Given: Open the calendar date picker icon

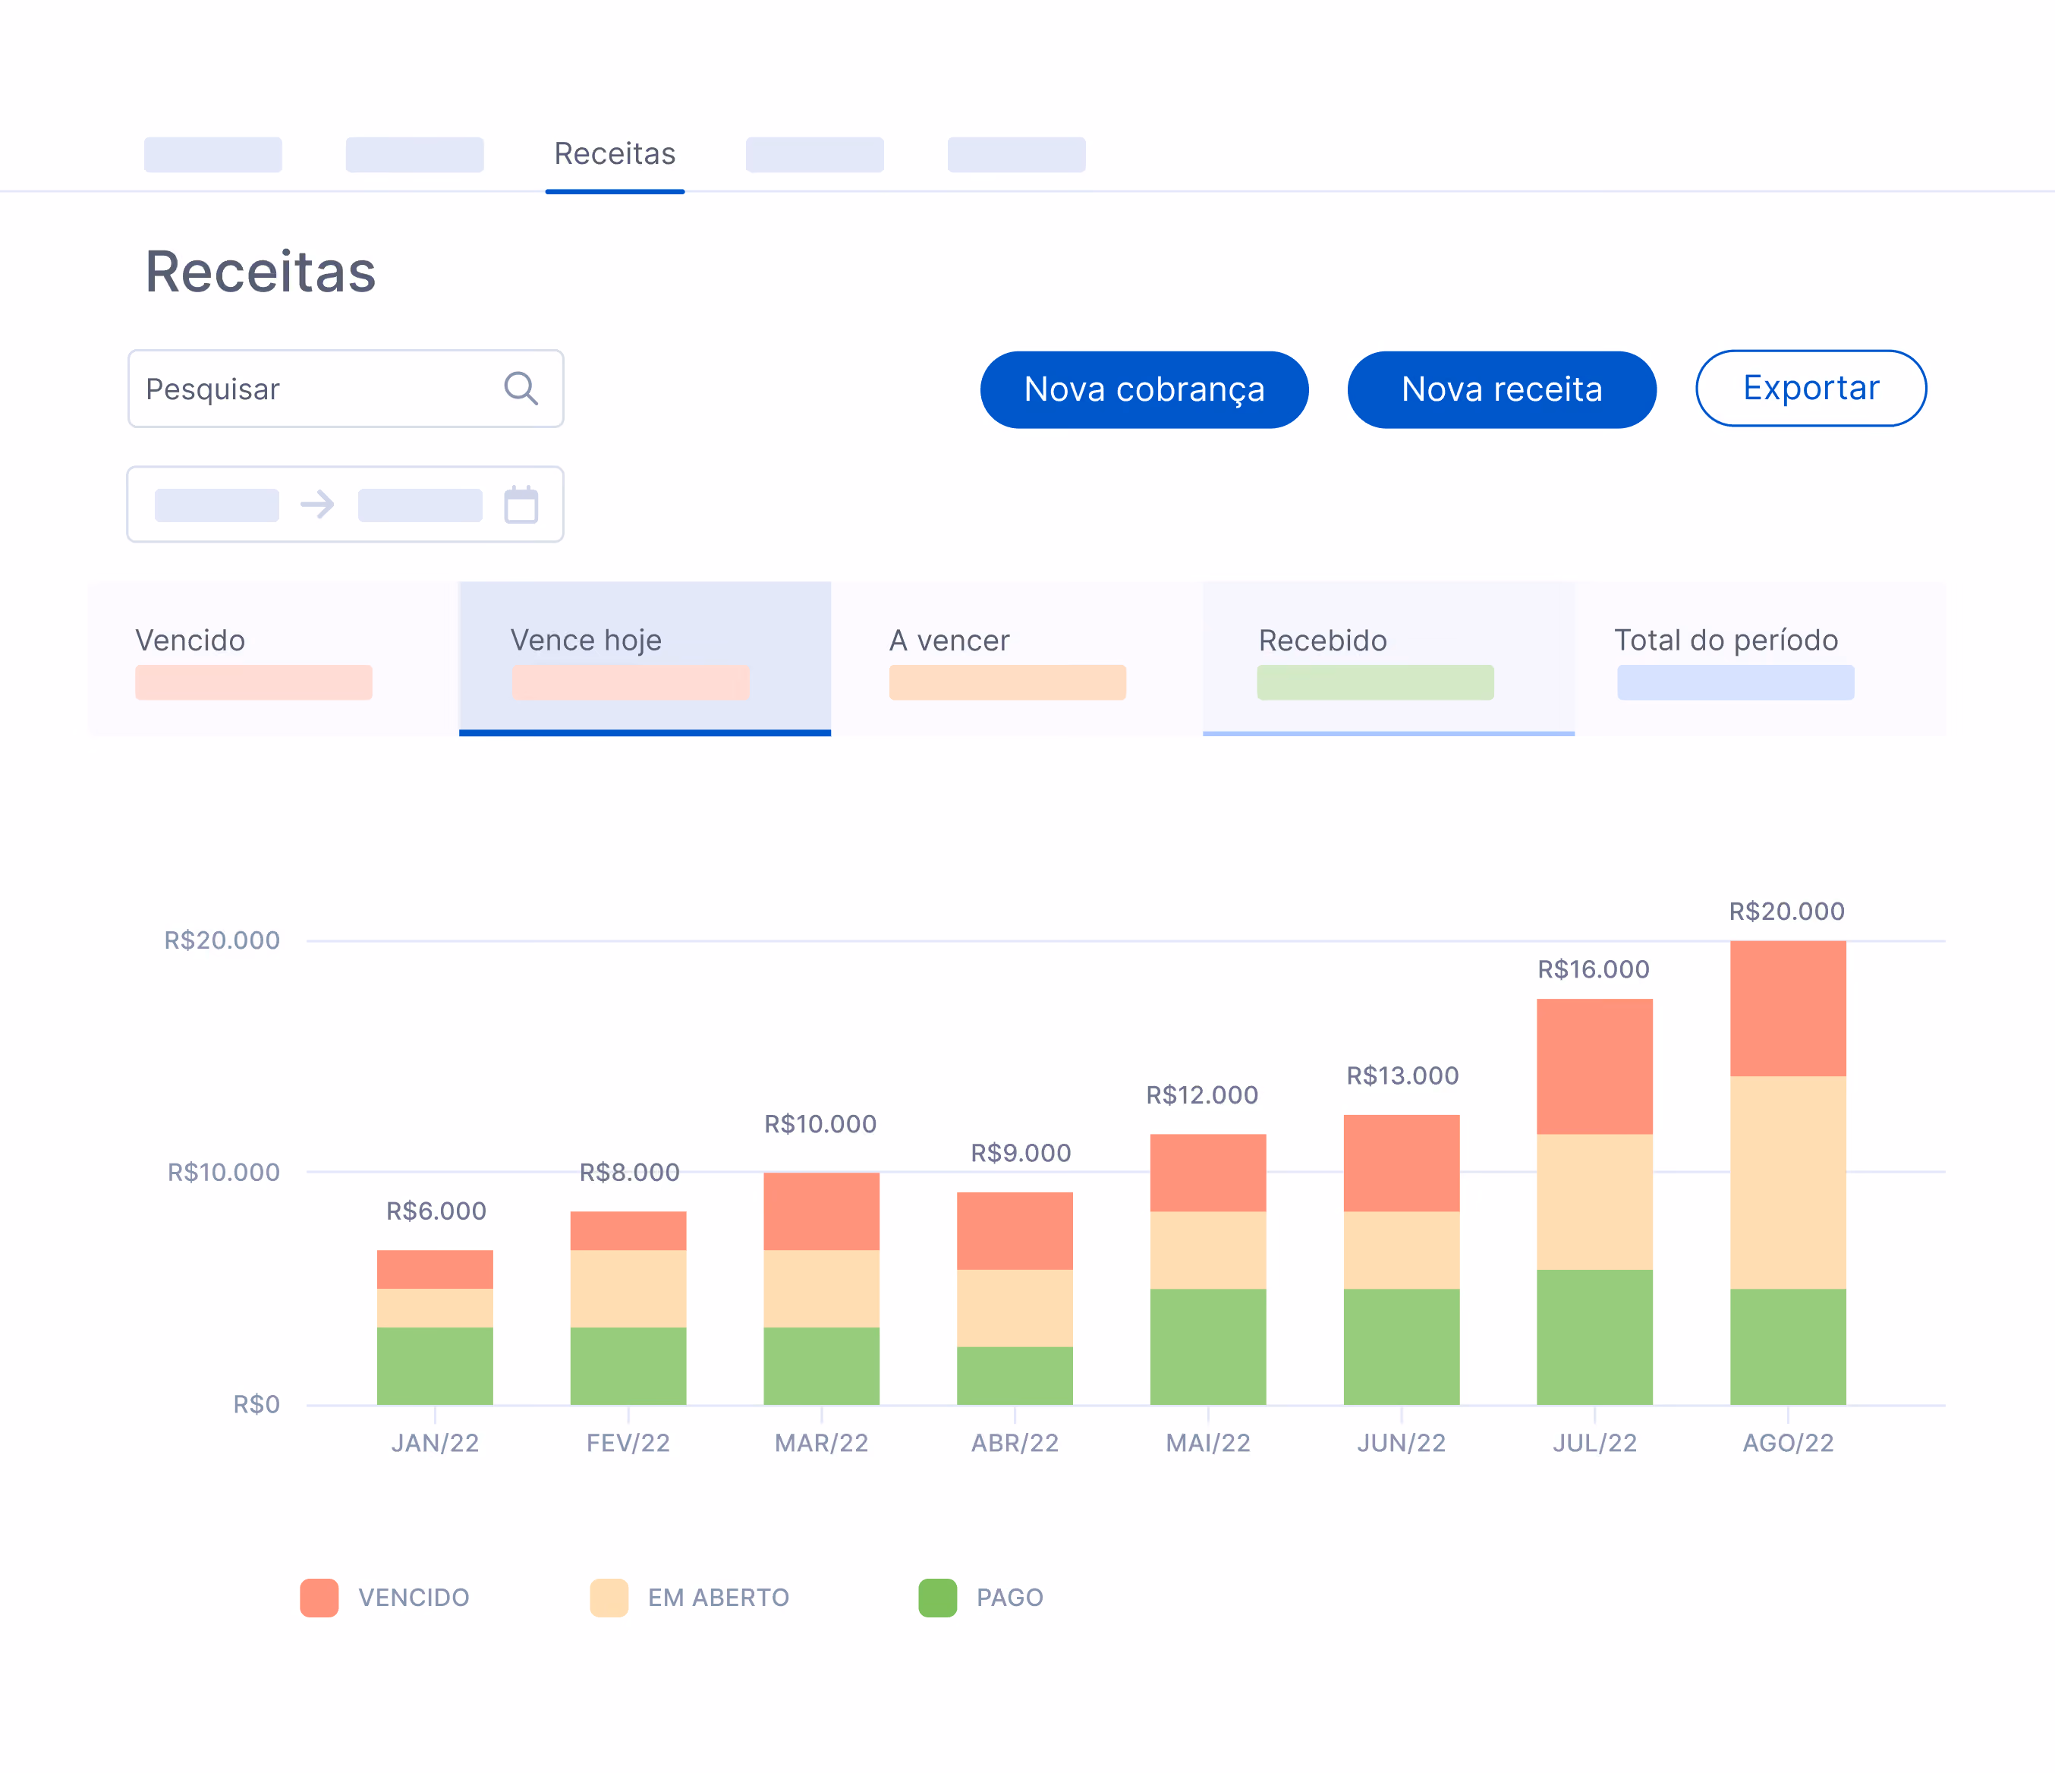Looking at the screenshot, I should (x=521, y=504).
